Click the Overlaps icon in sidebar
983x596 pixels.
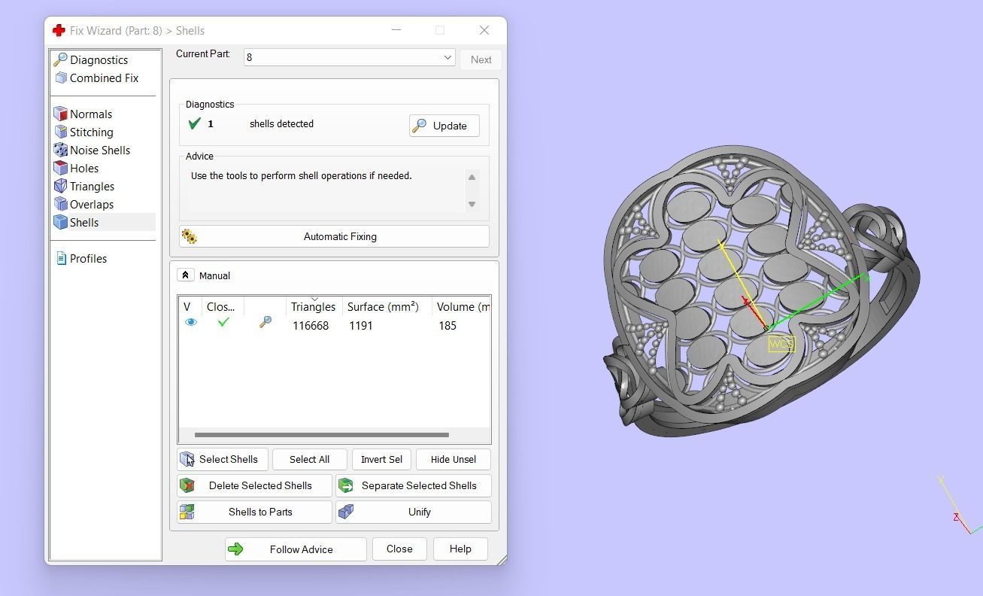(61, 205)
